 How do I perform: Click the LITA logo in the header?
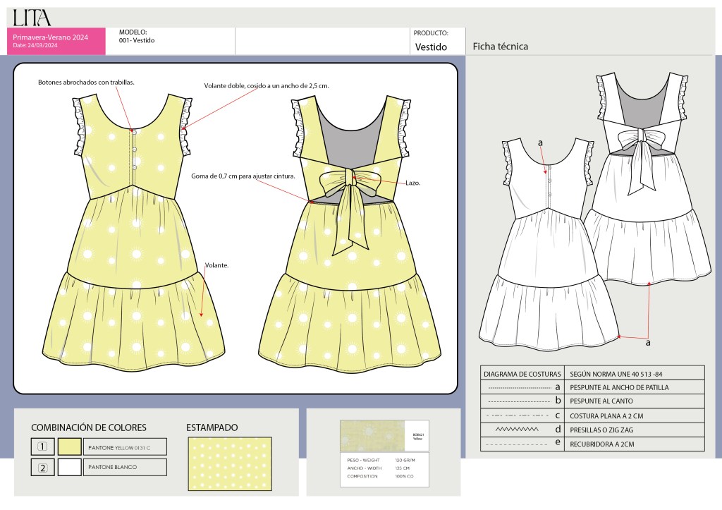point(32,18)
